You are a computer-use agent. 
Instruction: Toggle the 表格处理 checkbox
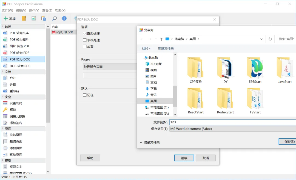click(85, 40)
